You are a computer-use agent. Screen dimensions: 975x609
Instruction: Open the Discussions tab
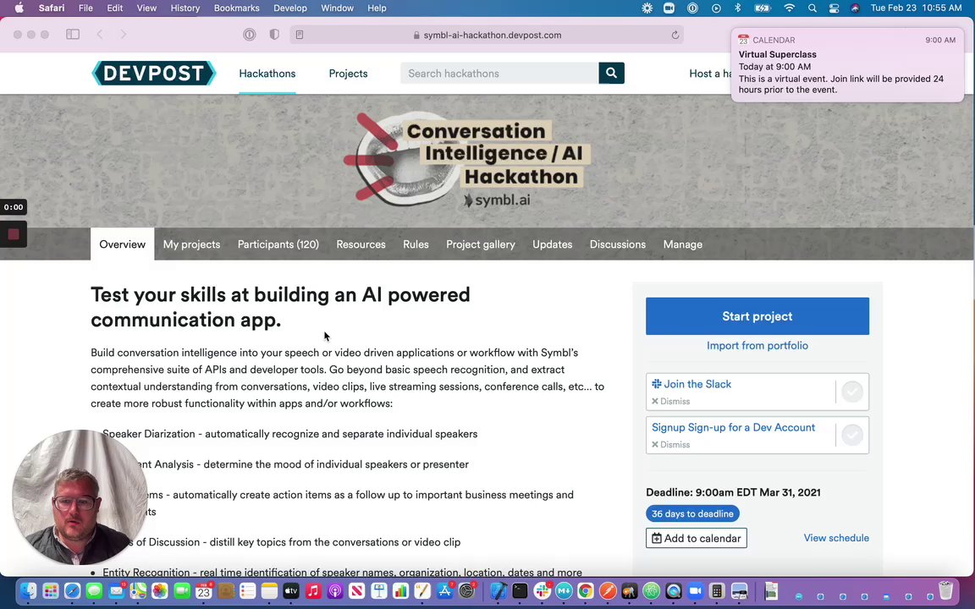(618, 244)
